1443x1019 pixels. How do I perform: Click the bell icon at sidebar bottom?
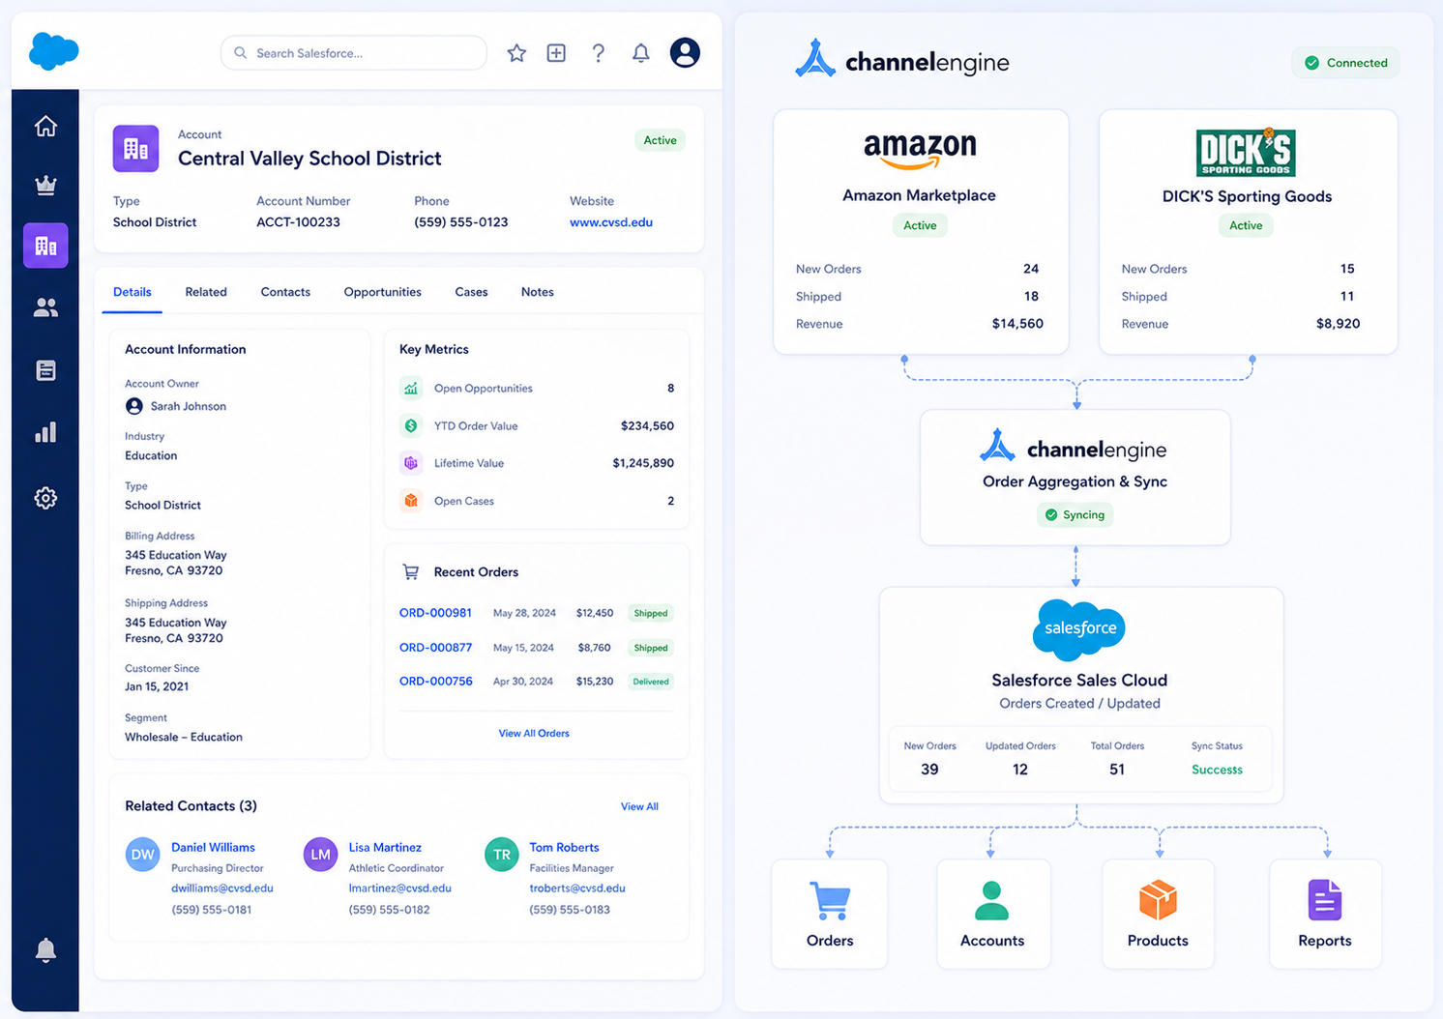[45, 950]
